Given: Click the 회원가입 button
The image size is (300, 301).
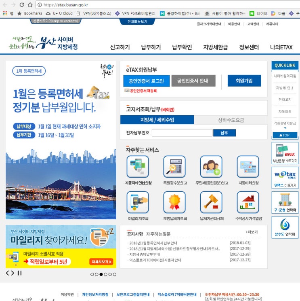Looking at the screenshot, I should coord(244,81).
